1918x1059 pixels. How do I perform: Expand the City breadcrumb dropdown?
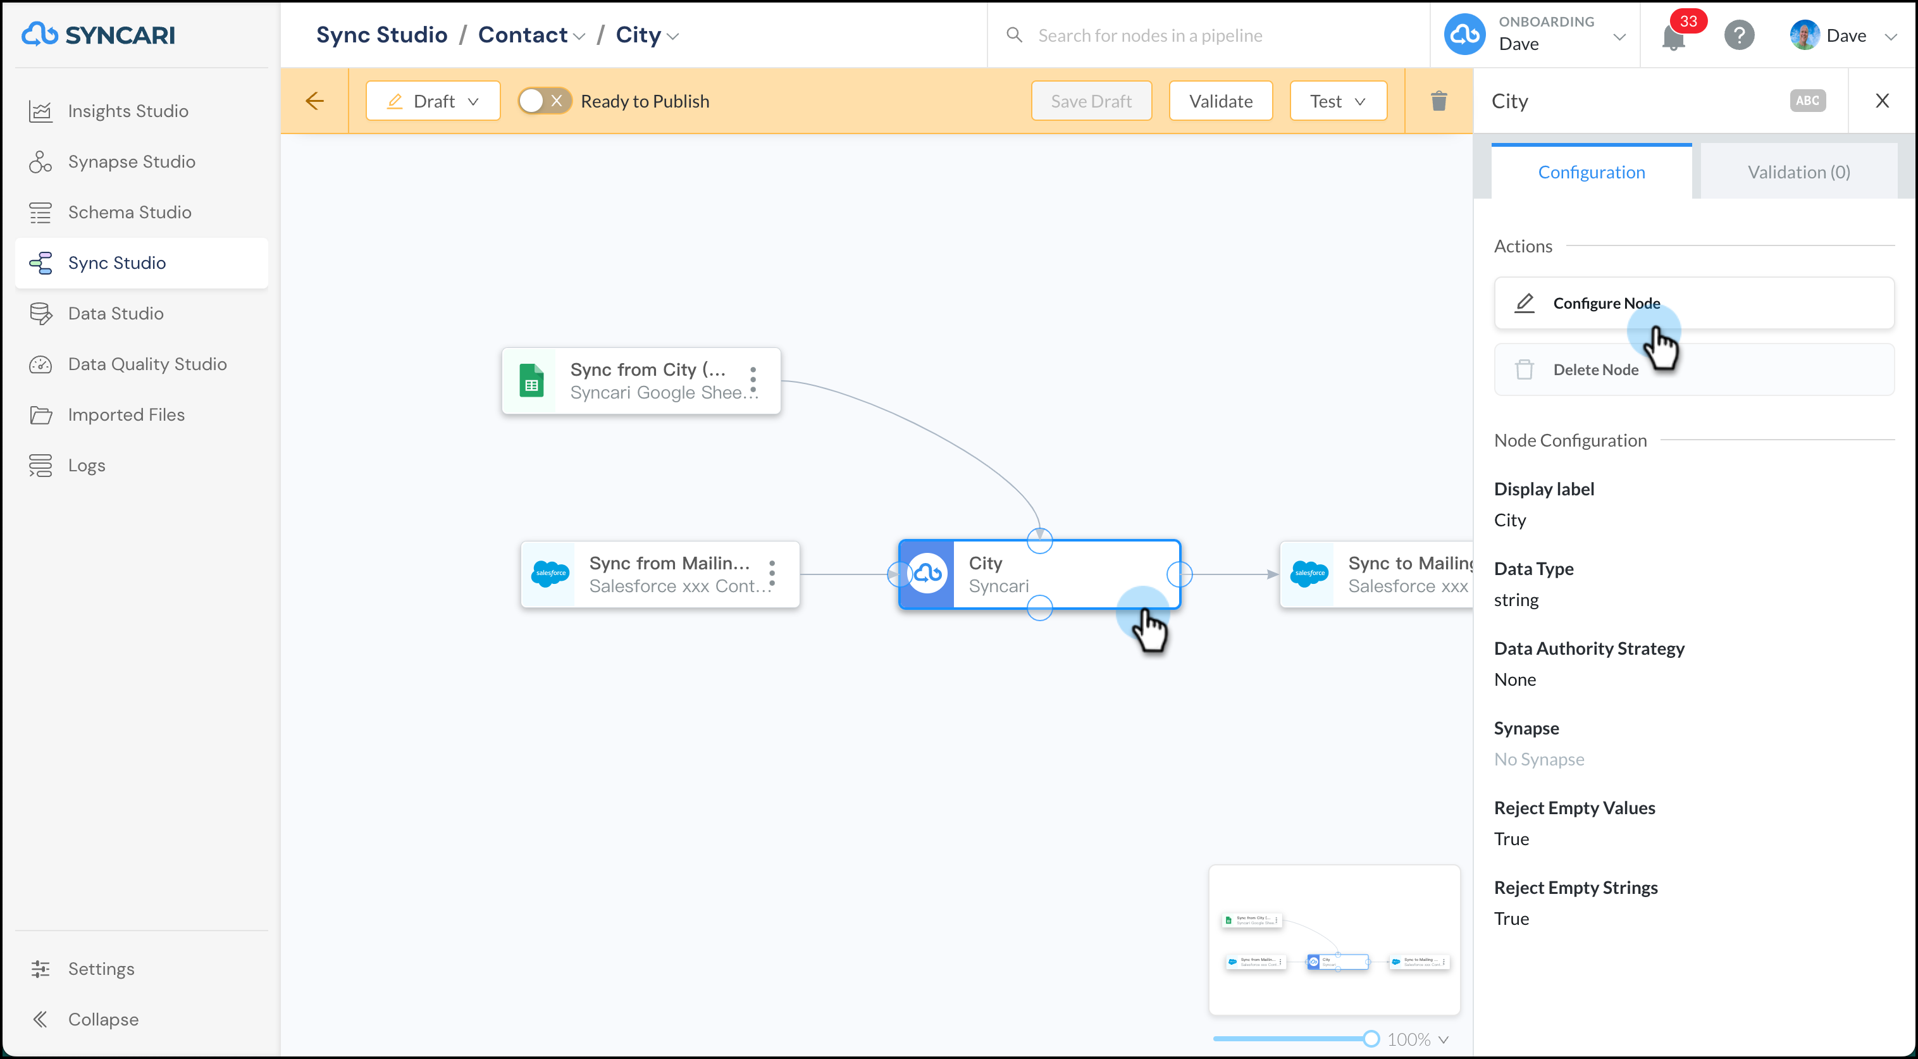[x=672, y=37]
